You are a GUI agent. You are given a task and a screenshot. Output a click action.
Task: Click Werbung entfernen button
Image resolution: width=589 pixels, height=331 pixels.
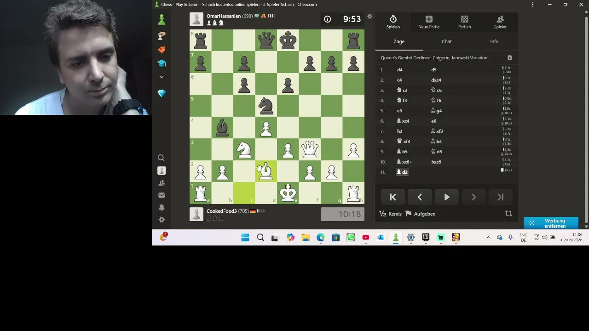pos(551,223)
